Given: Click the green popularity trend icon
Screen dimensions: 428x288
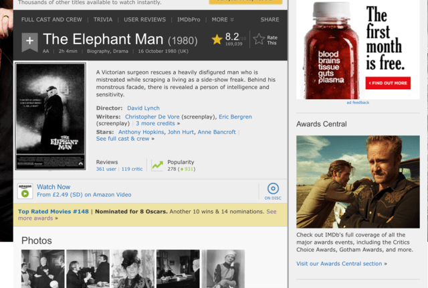Looking at the screenshot, I should (x=157, y=165).
